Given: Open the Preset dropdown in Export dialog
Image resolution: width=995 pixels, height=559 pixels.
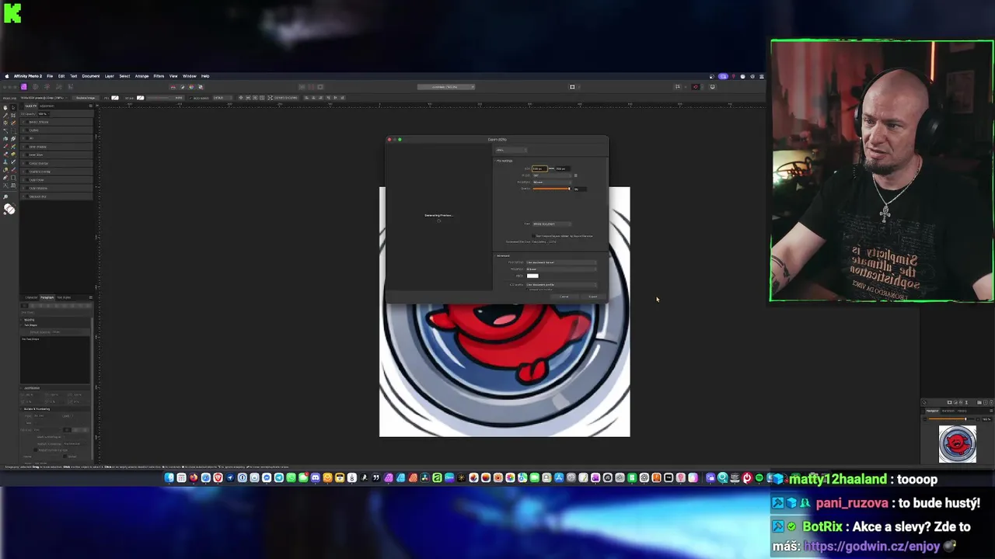Looking at the screenshot, I should tap(552, 175).
